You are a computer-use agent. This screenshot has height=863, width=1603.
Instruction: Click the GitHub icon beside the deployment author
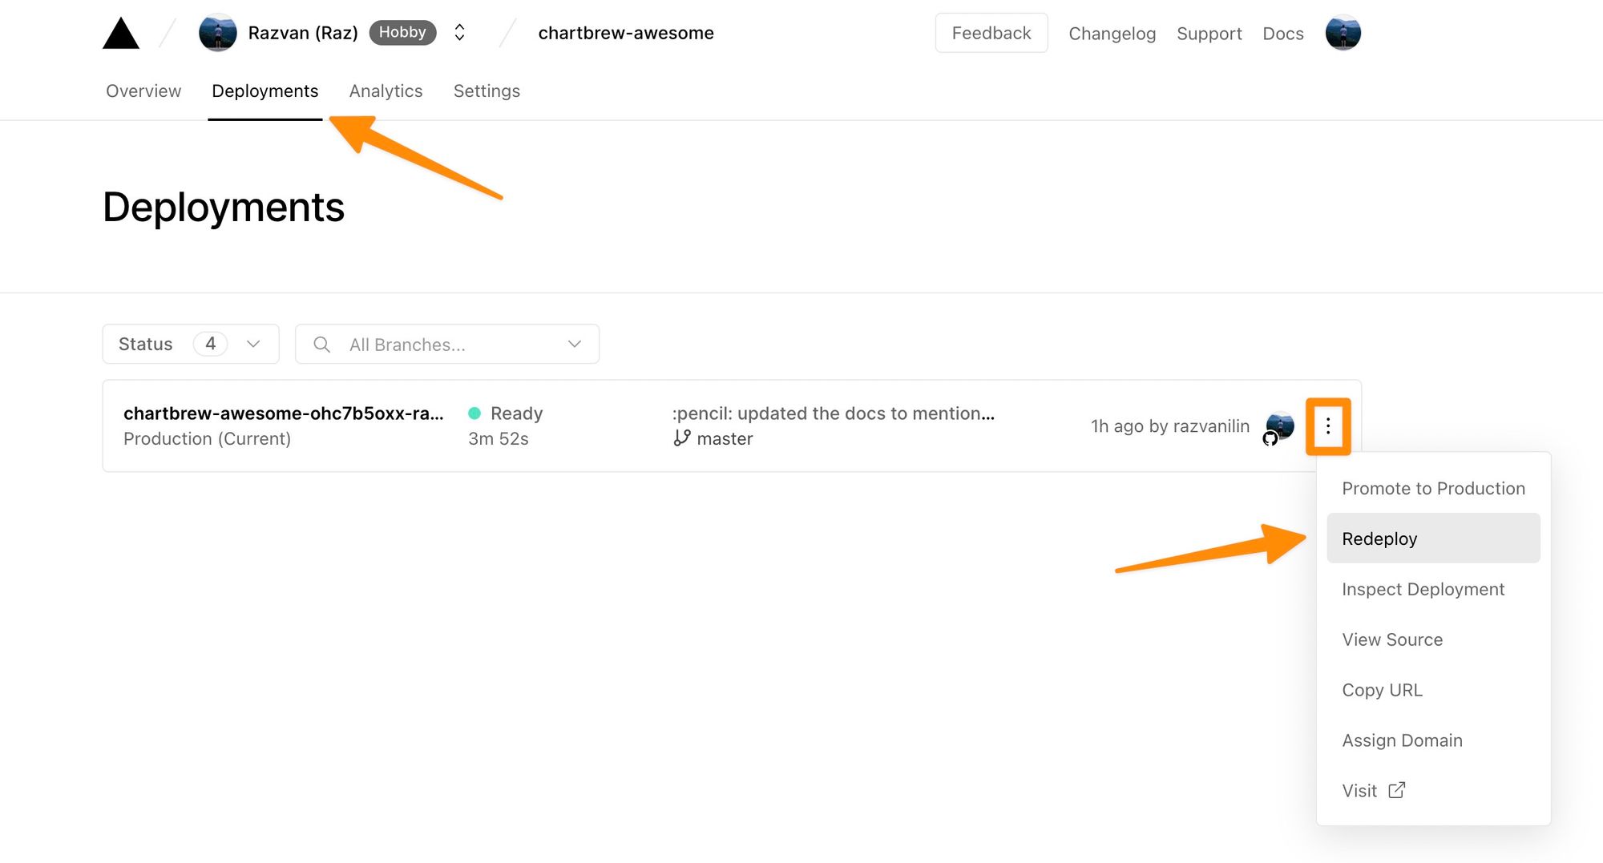click(1270, 438)
